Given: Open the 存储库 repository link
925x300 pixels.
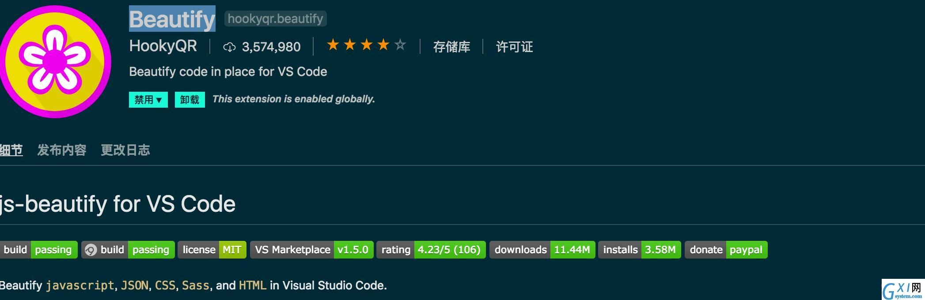Looking at the screenshot, I should (x=451, y=47).
